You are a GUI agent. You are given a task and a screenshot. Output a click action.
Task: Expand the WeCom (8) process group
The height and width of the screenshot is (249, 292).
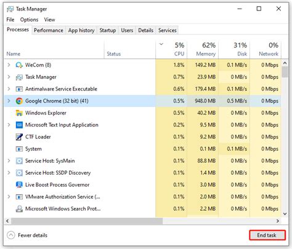pyautogui.click(x=9, y=65)
